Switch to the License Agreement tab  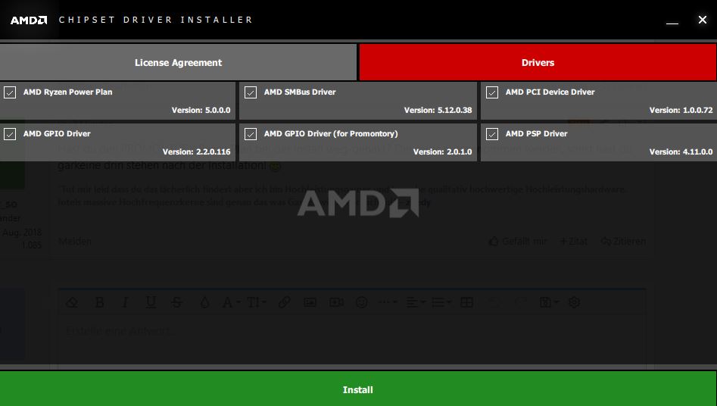tap(178, 62)
